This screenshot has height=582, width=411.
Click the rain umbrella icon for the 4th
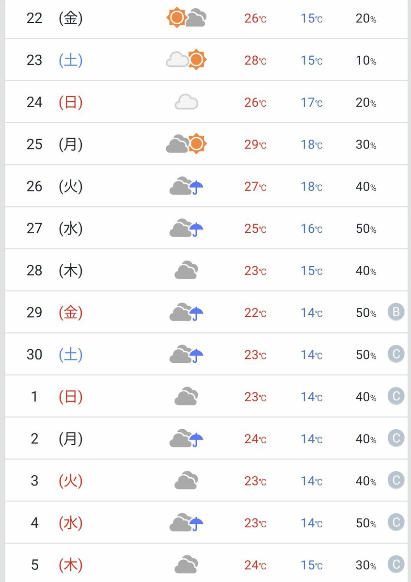click(196, 524)
